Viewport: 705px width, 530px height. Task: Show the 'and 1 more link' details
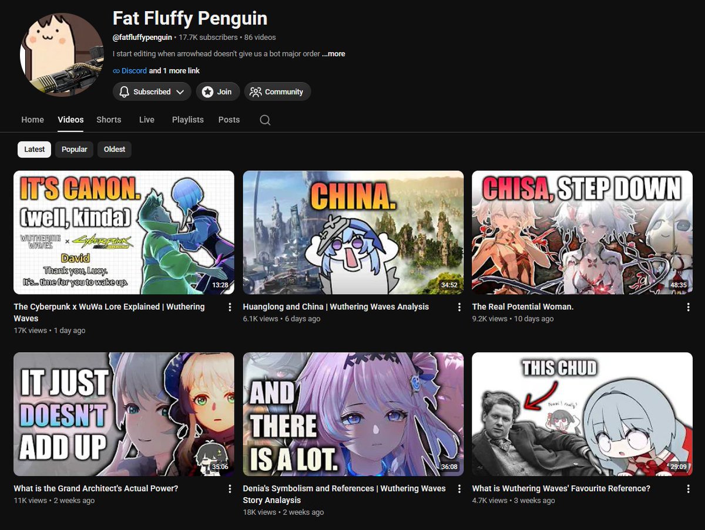(174, 71)
